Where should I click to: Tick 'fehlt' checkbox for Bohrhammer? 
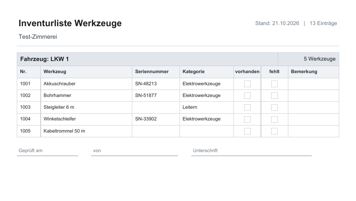click(274, 96)
